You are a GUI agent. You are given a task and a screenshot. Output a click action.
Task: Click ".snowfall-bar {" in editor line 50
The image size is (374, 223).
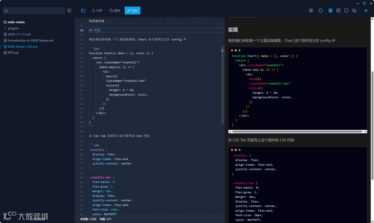click(101, 177)
